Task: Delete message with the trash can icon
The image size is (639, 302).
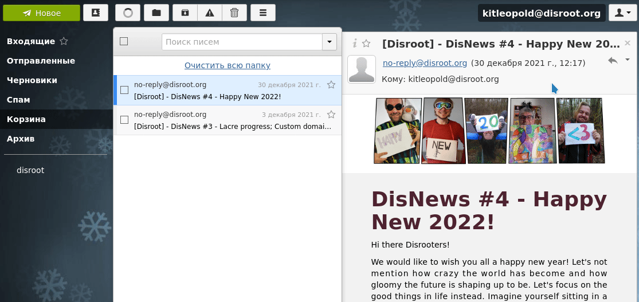Action: (234, 13)
